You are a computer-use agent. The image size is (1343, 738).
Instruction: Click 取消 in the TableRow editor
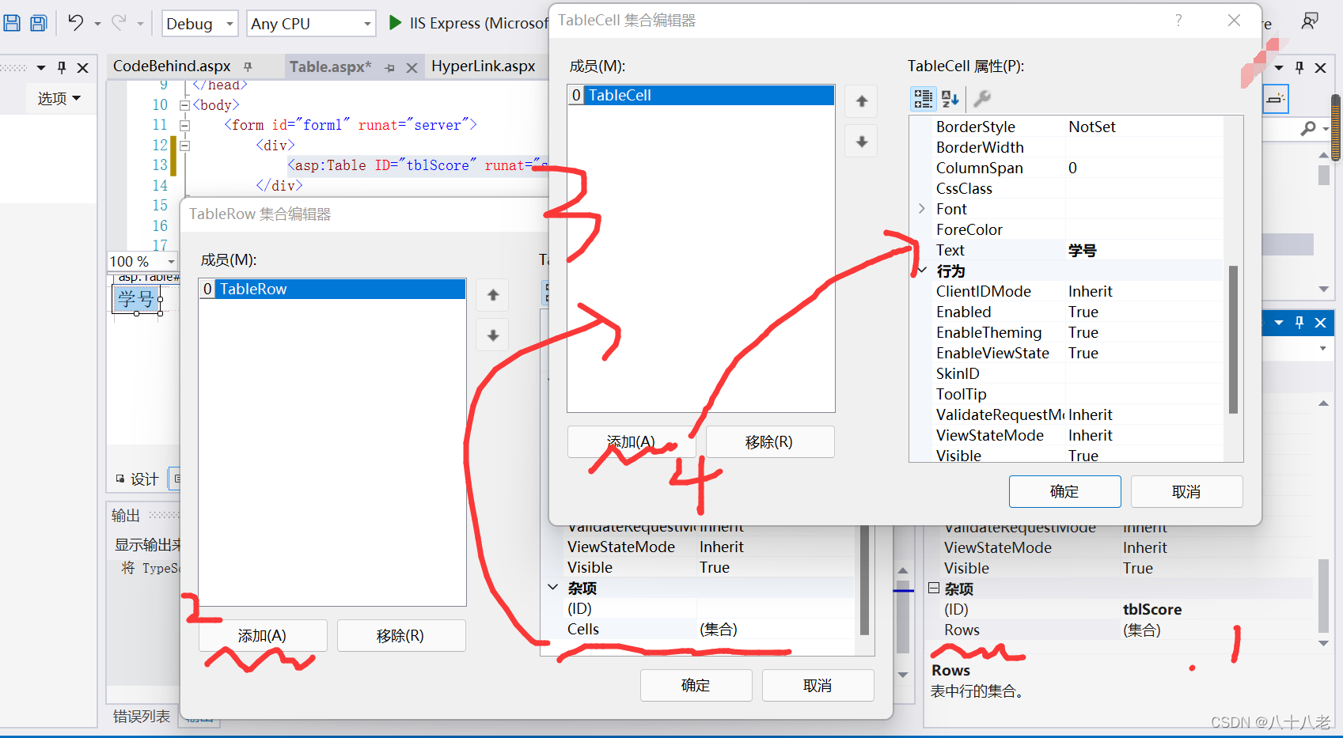click(x=818, y=686)
